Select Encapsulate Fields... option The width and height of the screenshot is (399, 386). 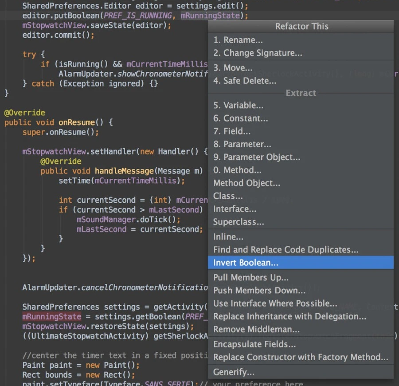click(x=301, y=344)
